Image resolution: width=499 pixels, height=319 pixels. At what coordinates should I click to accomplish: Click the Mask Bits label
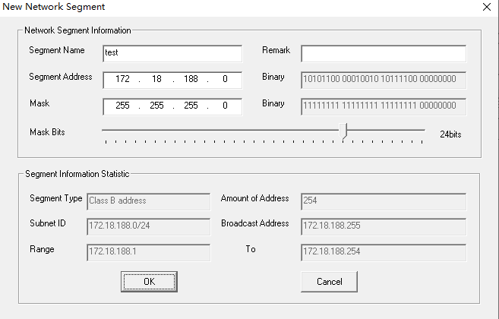[x=47, y=132]
